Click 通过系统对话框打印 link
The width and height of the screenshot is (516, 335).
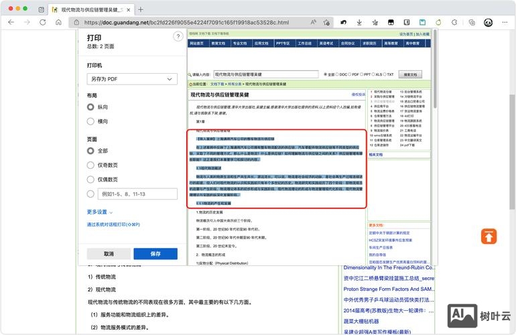(x=113, y=224)
